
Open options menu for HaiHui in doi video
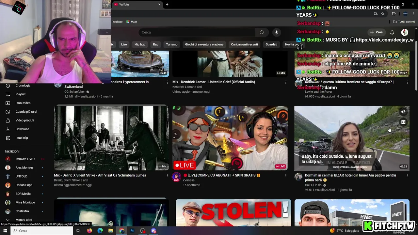coord(408,176)
